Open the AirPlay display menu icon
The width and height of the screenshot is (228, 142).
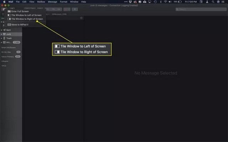[150, 2]
